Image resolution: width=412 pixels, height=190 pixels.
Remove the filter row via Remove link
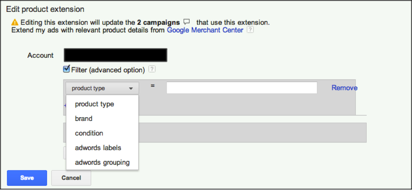click(x=344, y=88)
